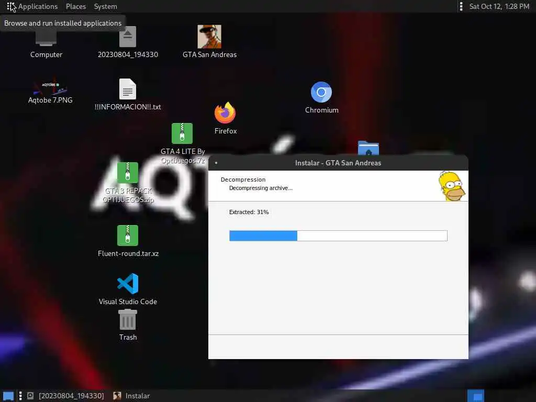
Task: Select the Trash desktop icon
Action: click(x=128, y=325)
